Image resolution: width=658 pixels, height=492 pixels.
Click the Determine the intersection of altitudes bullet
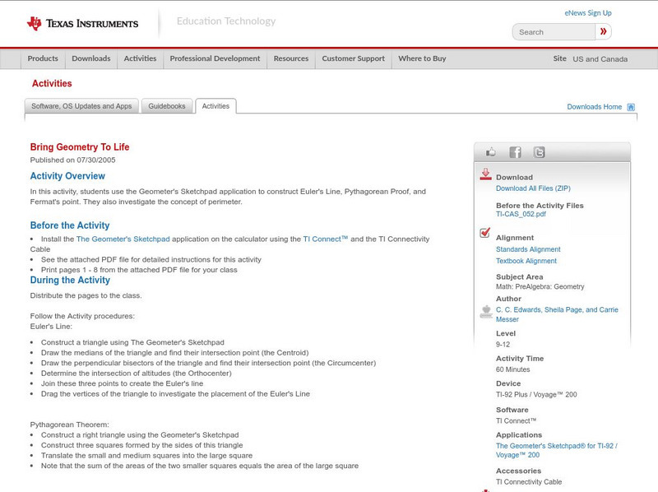coord(137,374)
